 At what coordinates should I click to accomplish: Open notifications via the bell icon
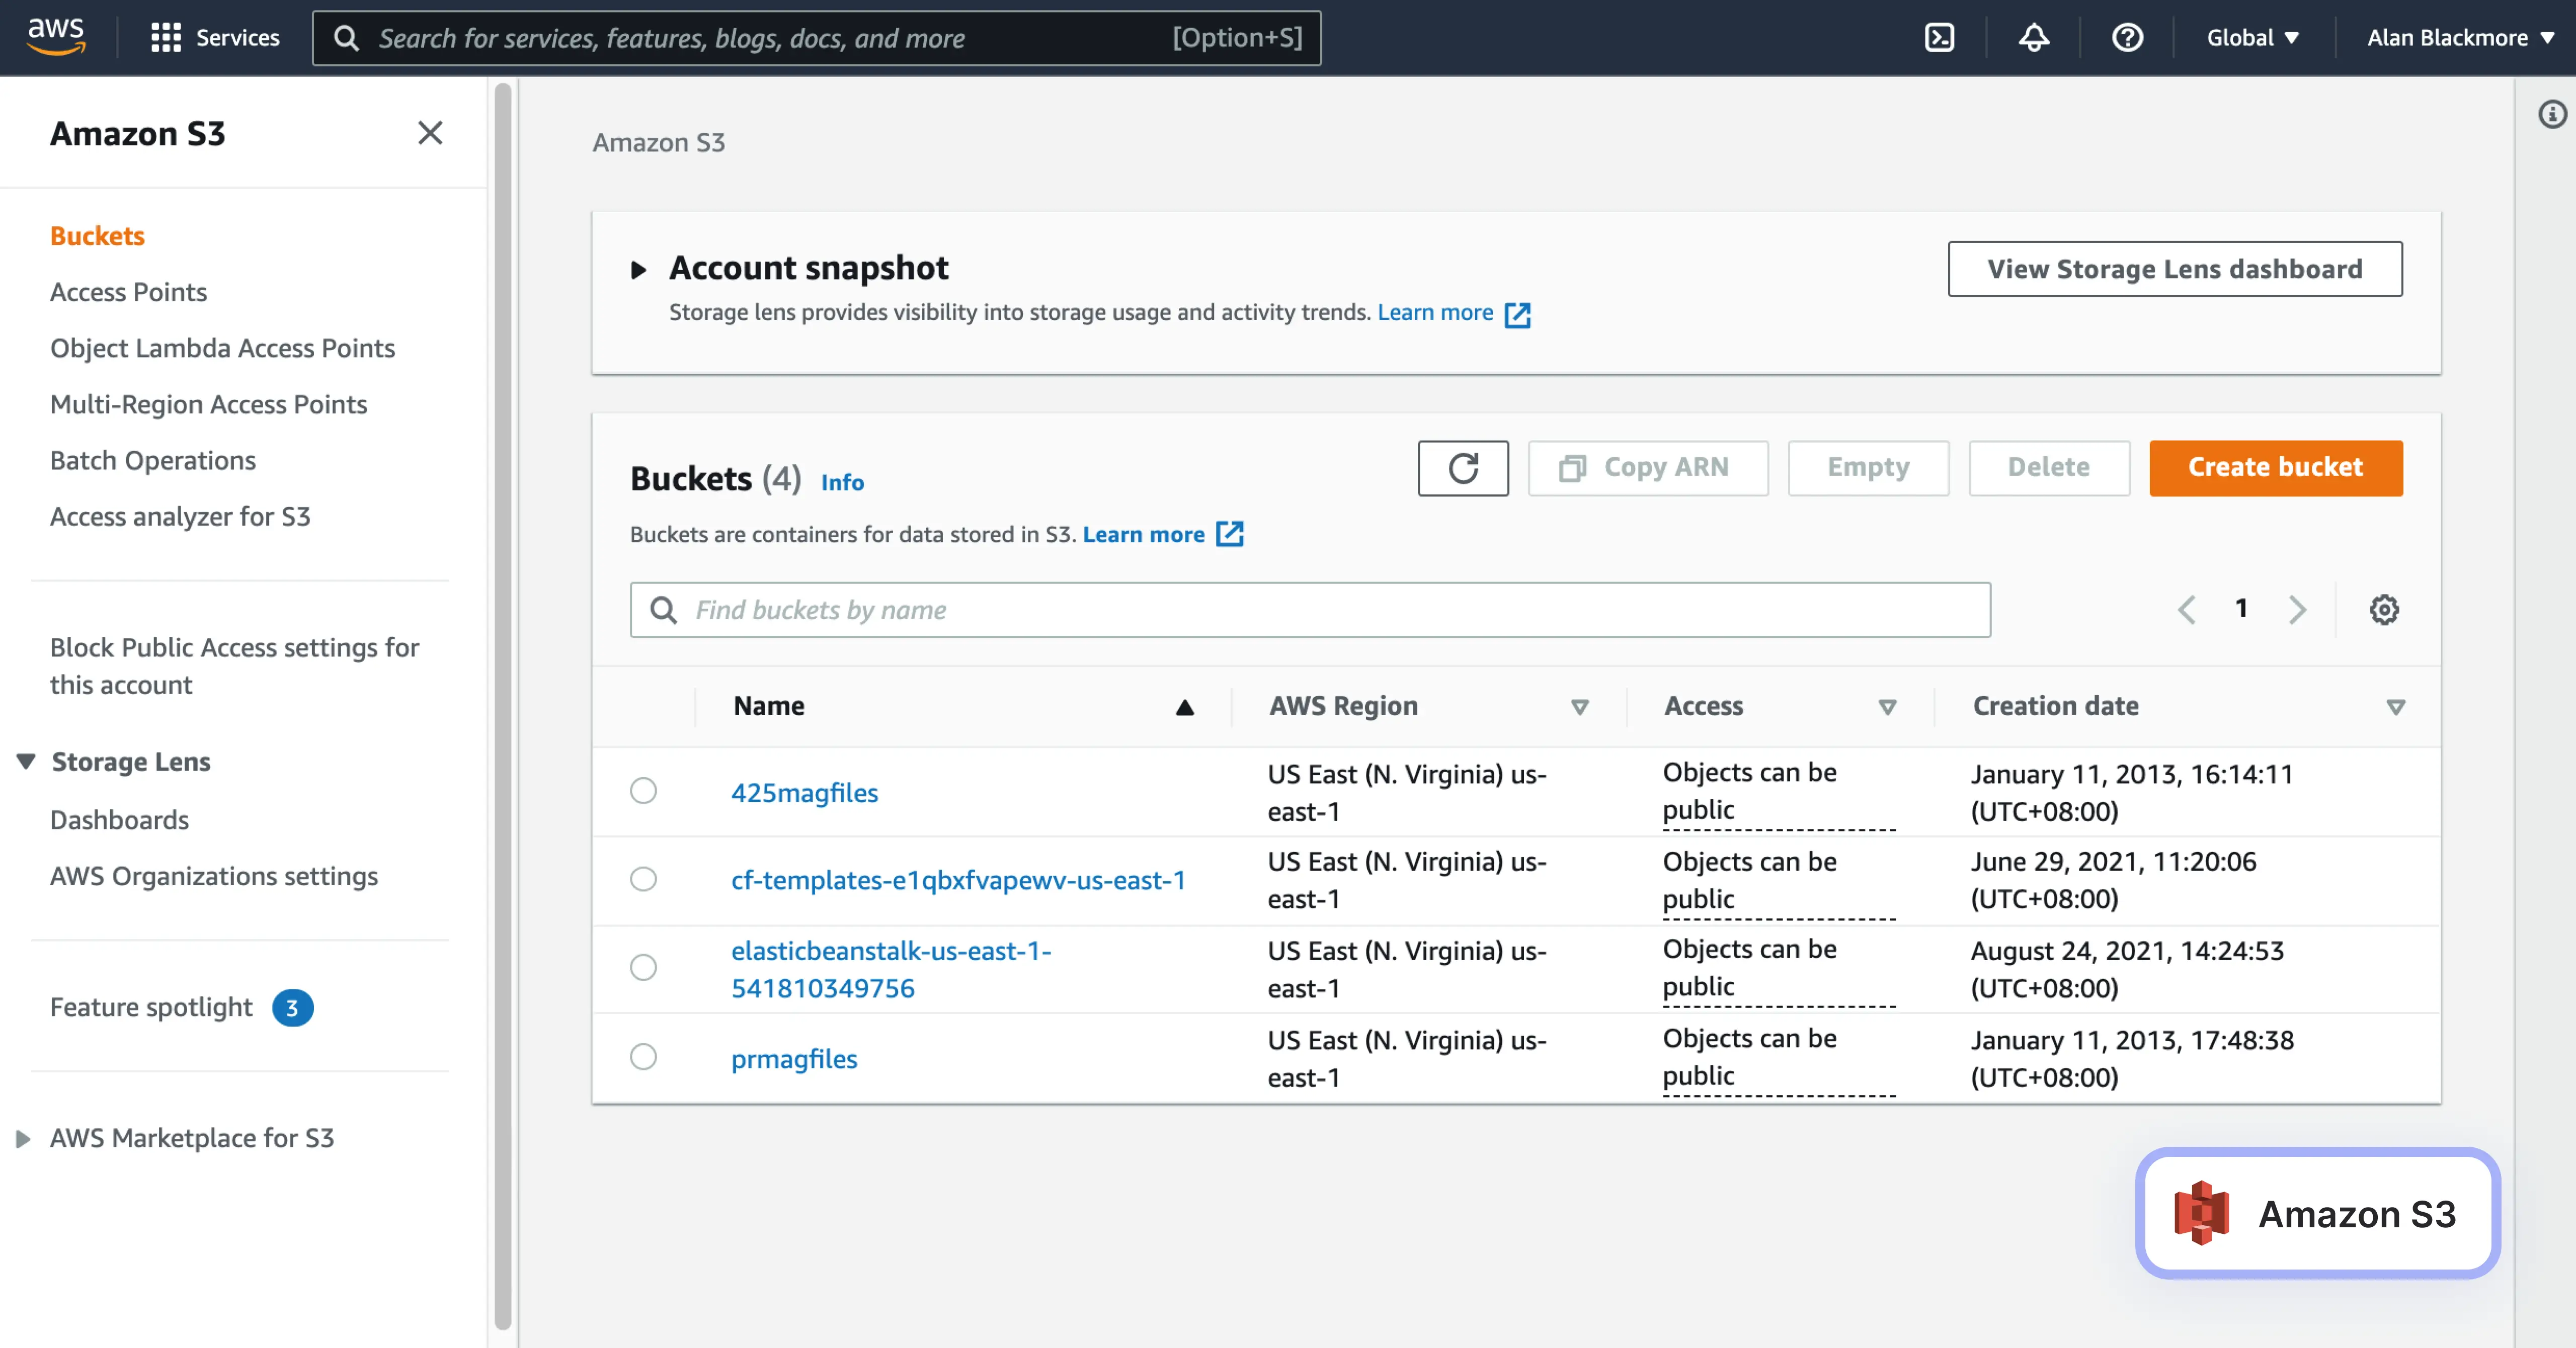pyautogui.click(x=2033, y=37)
